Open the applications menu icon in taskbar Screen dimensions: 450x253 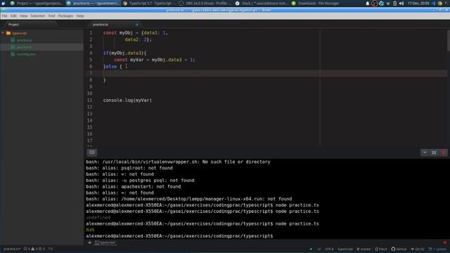point(3,4)
